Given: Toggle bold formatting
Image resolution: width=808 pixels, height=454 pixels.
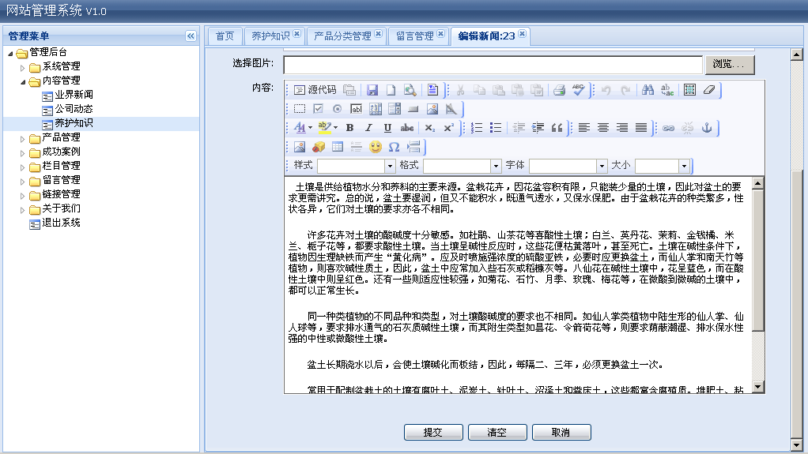Looking at the screenshot, I should pyautogui.click(x=349, y=128).
